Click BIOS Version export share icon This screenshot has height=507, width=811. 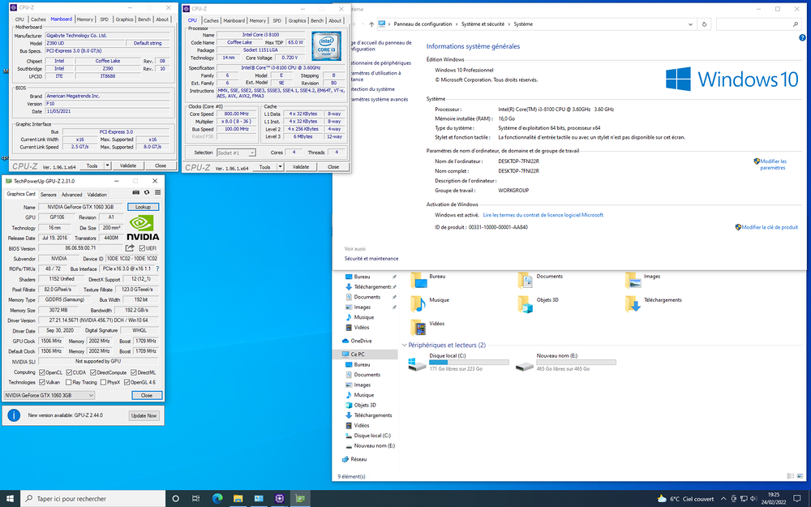(x=130, y=248)
